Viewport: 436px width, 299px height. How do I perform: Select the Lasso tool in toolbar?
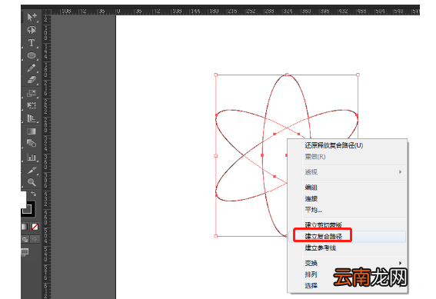pos(32,30)
